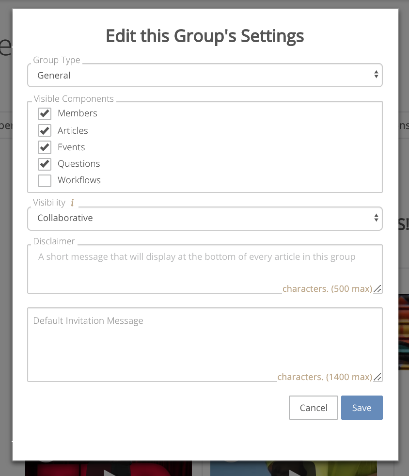This screenshot has height=476, width=409.
Task: Click the Visibility dropdown arrows icon
Action: click(376, 218)
